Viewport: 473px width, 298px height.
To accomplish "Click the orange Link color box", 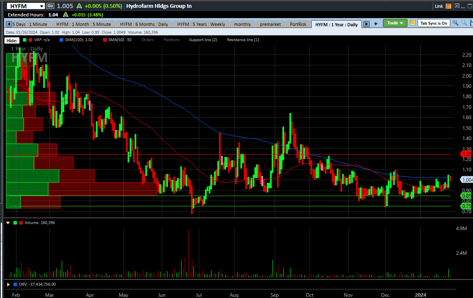I will coord(448,6).
